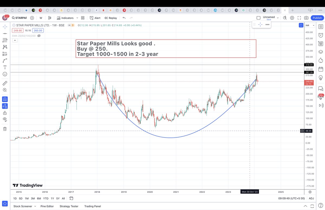
Task: Start bar Replay mode
Action: click(x=111, y=18)
